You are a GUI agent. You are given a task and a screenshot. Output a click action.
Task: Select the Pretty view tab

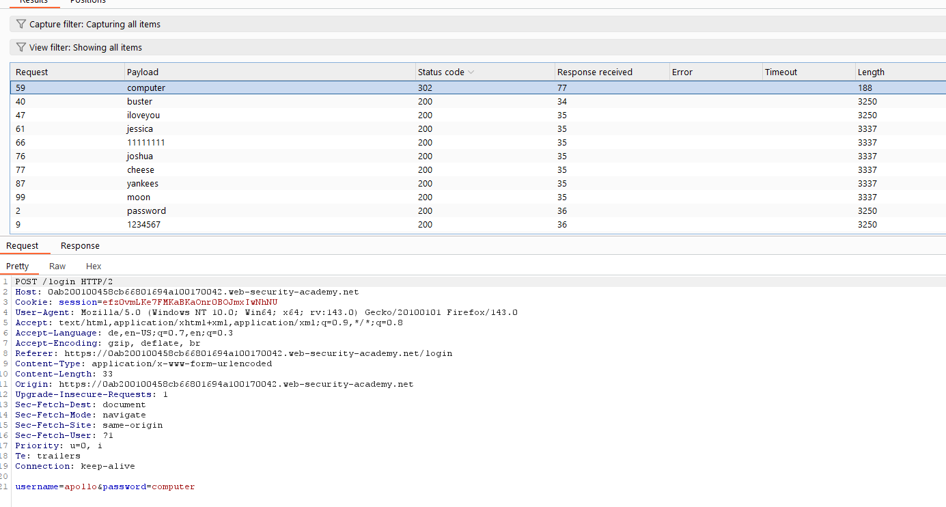click(x=18, y=266)
